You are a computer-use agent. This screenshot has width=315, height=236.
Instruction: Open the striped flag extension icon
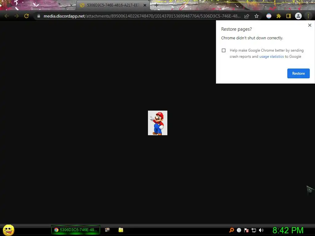[x=269, y=16]
